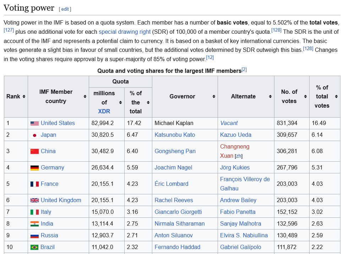Open Anton Siluanov's article
This screenshot has height=254, width=344.
pos(174,235)
